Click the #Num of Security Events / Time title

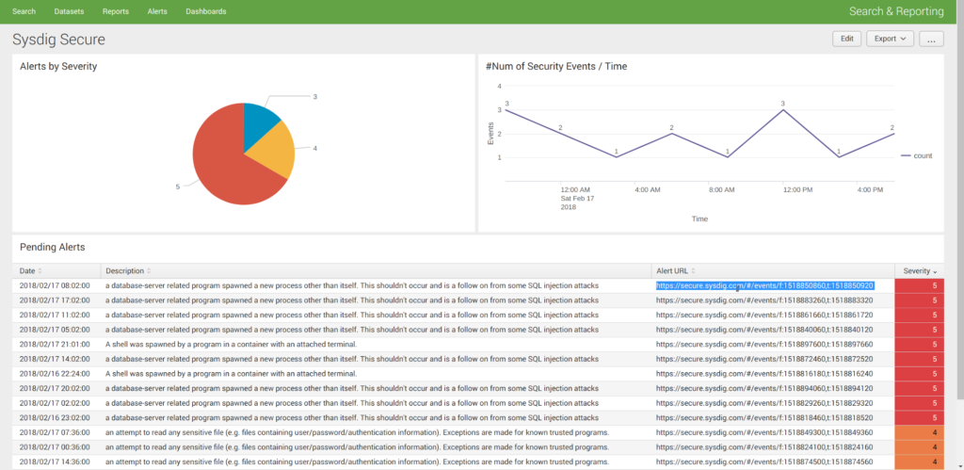[x=556, y=67]
